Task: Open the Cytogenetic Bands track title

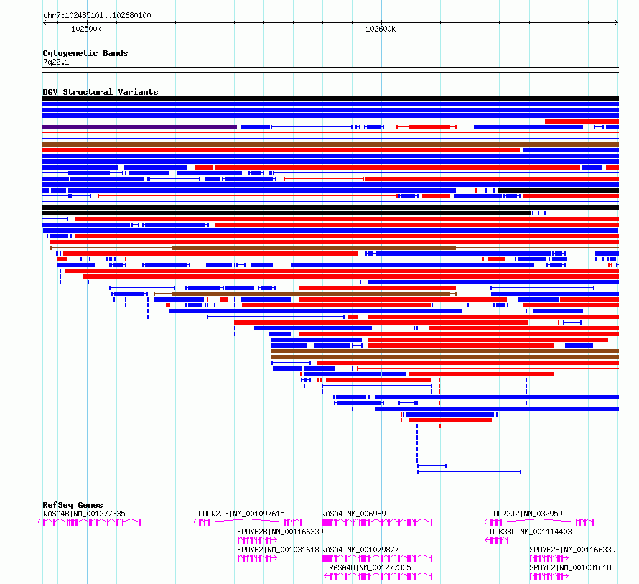Action: [85, 53]
